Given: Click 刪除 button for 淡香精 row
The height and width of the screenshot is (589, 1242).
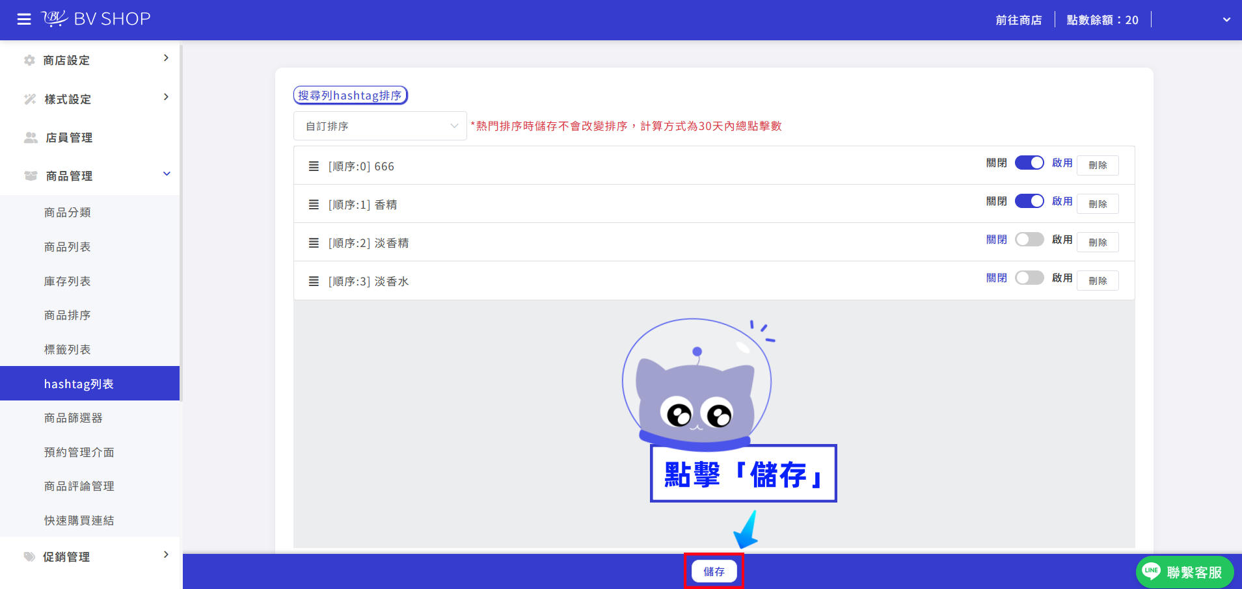Looking at the screenshot, I should click(1098, 242).
